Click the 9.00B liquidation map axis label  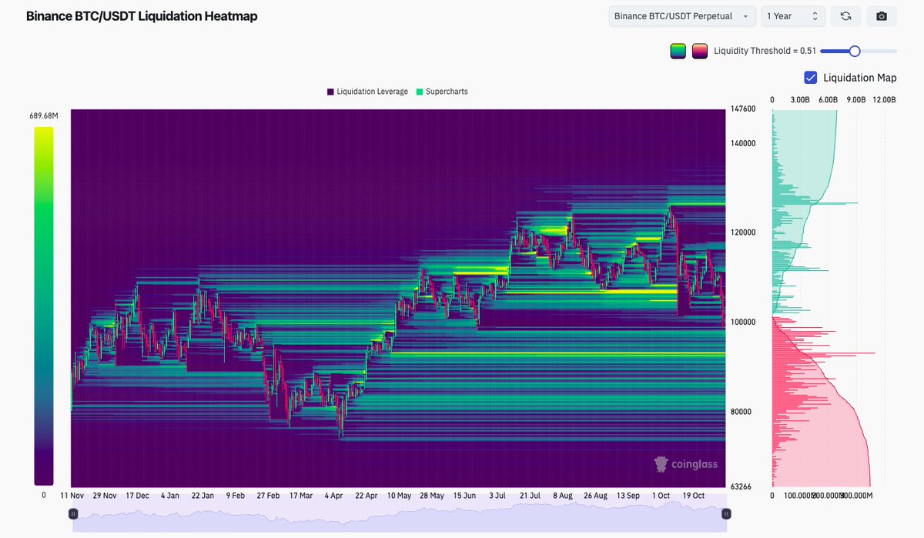coord(857,100)
